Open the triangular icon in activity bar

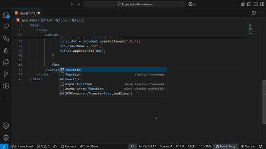coord(6,50)
